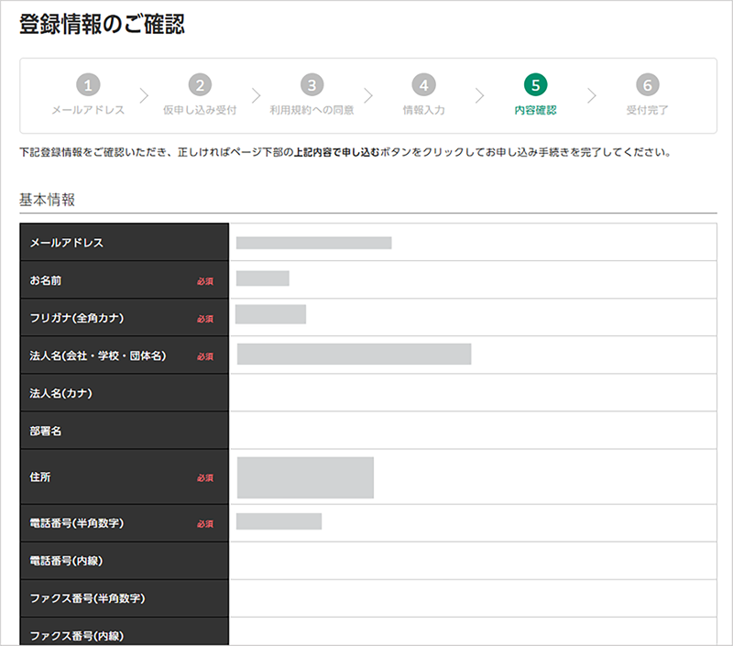
Task: Click the step 6 circle icon
Action: pyautogui.click(x=647, y=85)
